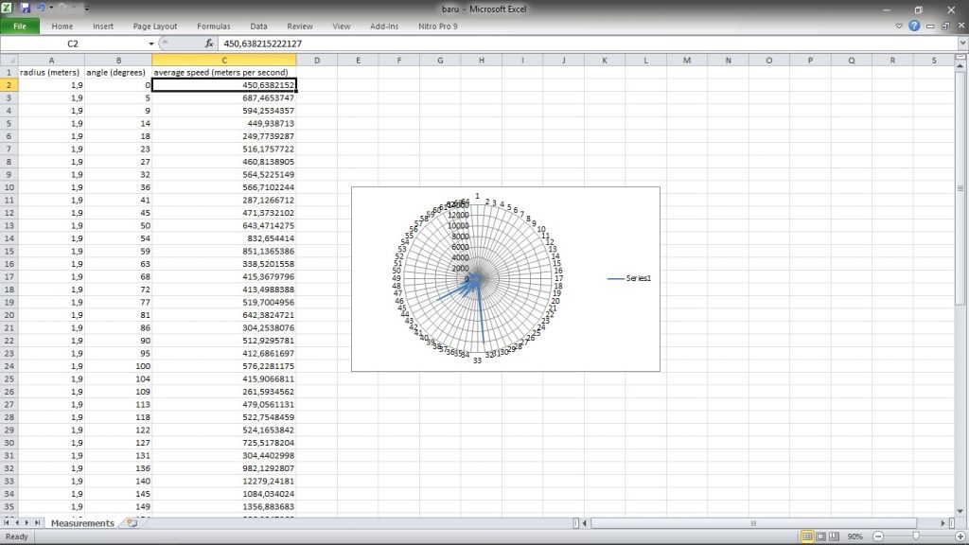Enable Page Break Preview view
This screenshot has width=969, height=545.
point(835,536)
